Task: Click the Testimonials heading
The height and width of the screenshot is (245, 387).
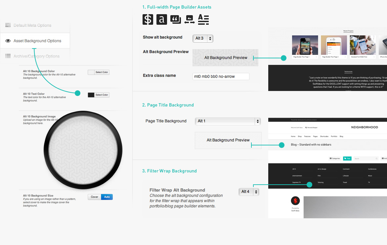Action: coord(348,72)
